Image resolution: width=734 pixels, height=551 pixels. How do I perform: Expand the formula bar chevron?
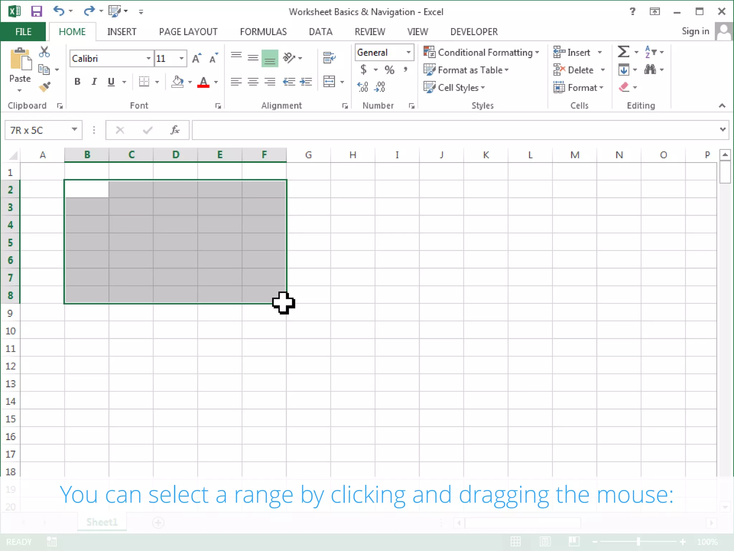pyautogui.click(x=722, y=129)
